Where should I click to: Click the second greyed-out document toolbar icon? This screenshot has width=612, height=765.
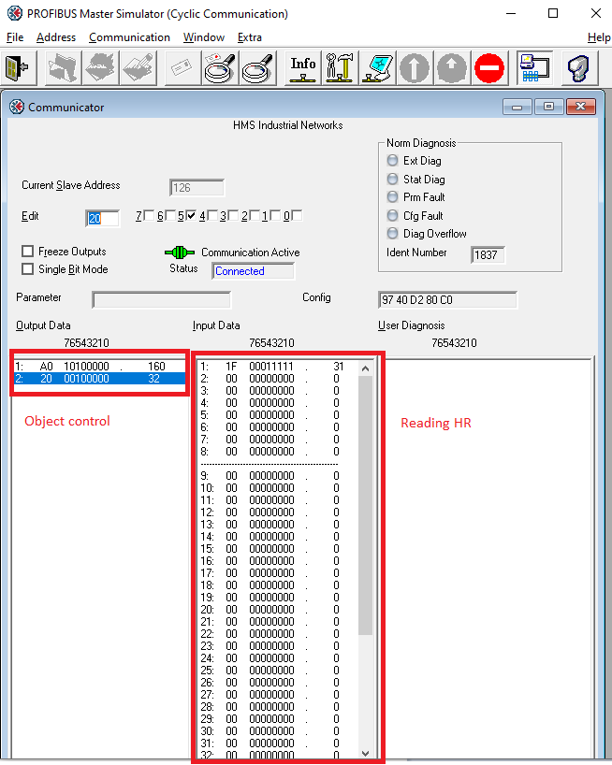(x=100, y=68)
